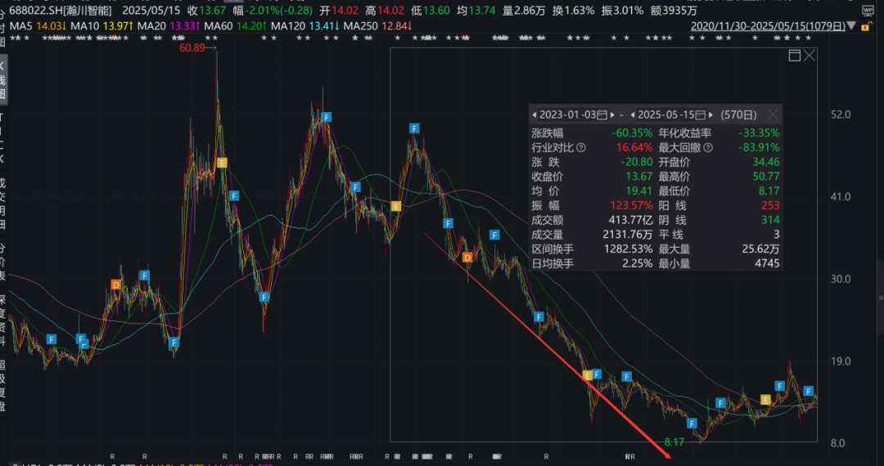884x466 pixels.
Task: Click the orange D marker on chart
Action: [116, 285]
